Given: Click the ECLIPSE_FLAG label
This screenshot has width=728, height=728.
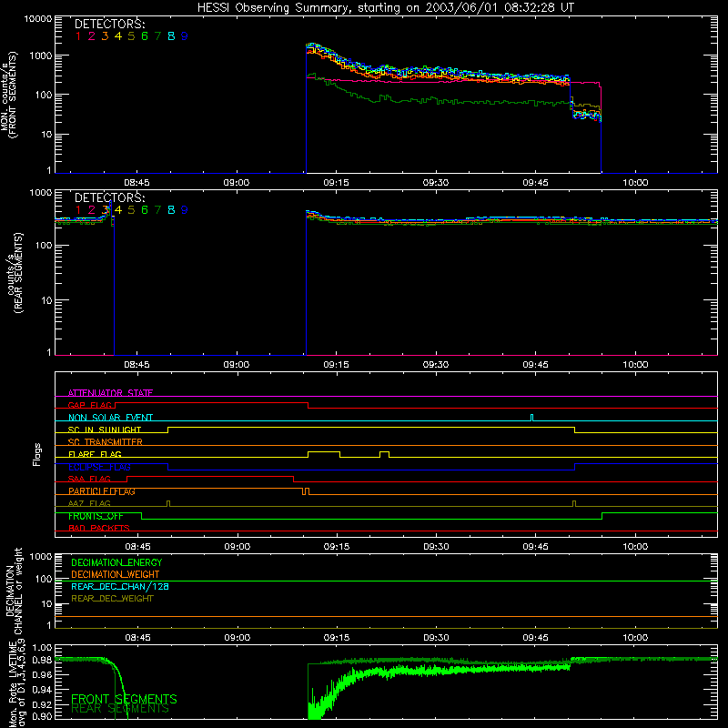Looking at the screenshot, I should point(99,467).
